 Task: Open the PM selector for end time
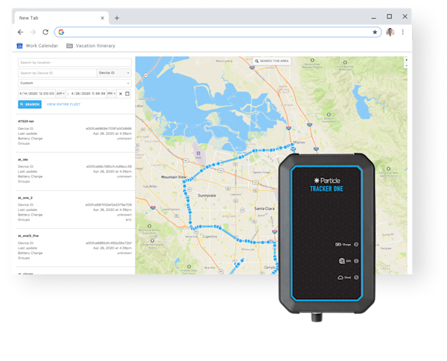click(112, 93)
